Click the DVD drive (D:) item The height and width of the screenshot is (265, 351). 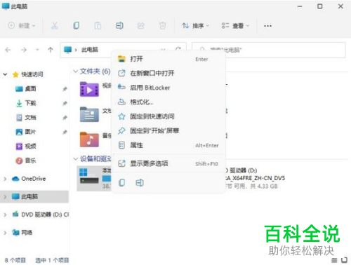(255, 178)
